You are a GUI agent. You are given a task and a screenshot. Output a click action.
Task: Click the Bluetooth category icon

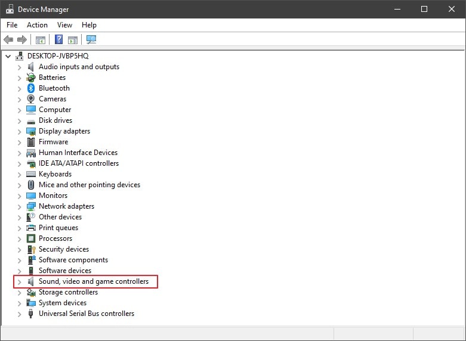coord(31,88)
